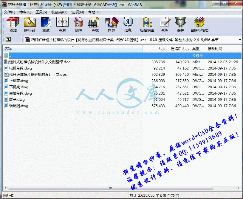Open the 向导 (Wizard) tool

(x=112, y=22)
